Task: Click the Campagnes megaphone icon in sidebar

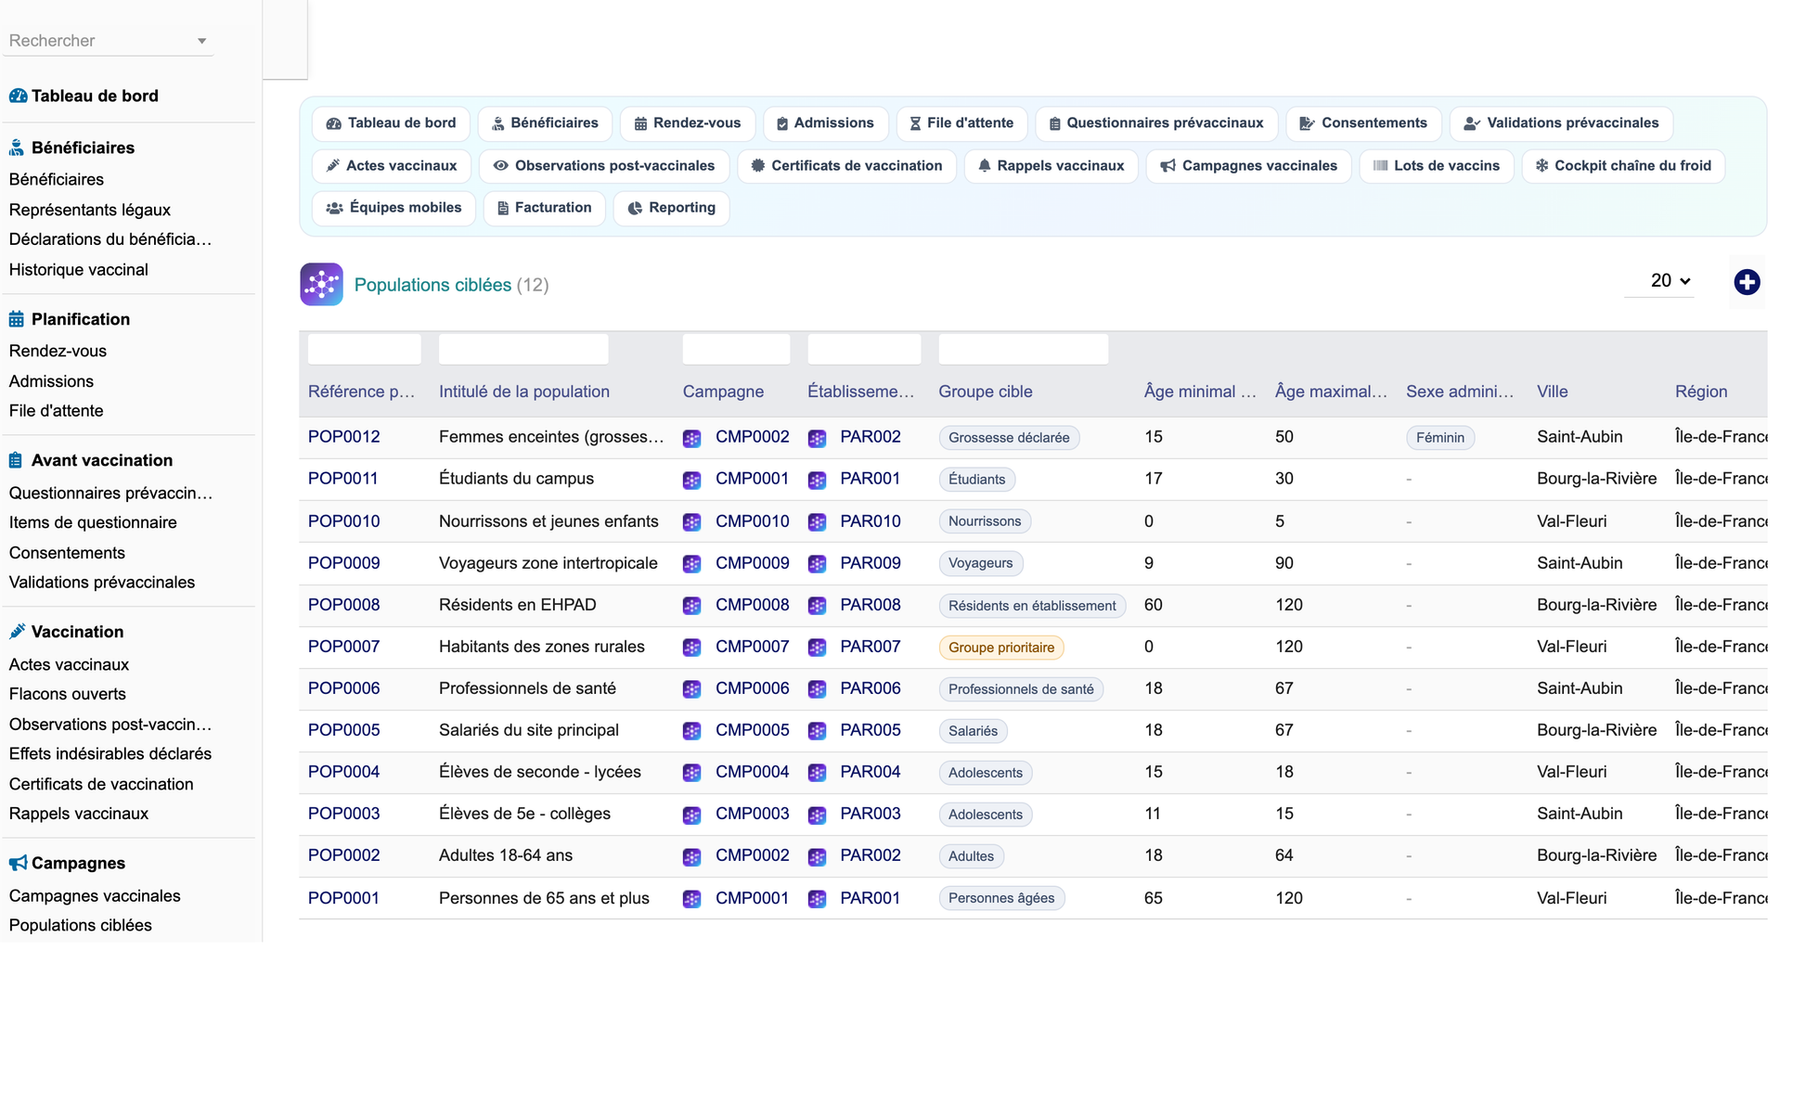Action: tap(18, 863)
